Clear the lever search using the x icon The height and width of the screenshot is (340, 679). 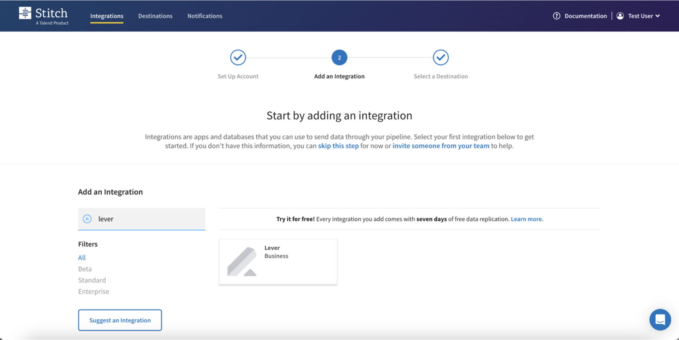pos(87,219)
